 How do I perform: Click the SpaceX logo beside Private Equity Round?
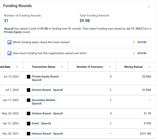(28, 77)
